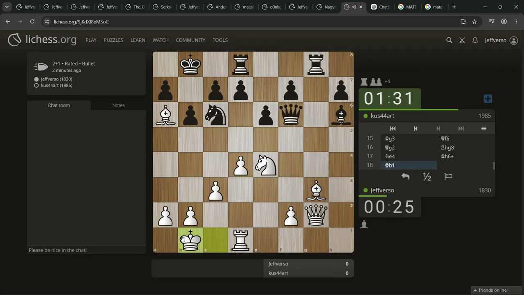Open the PLAY menu
Image resolution: width=524 pixels, height=295 pixels.
point(91,40)
